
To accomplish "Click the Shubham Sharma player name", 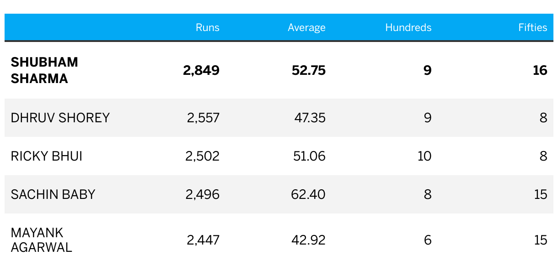I will pos(44,70).
